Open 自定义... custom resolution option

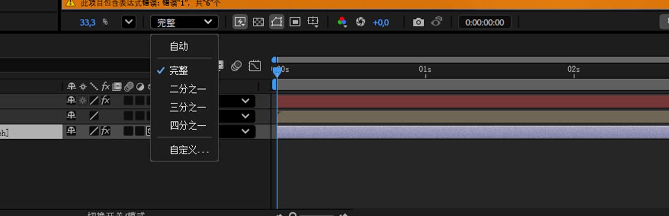(x=185, y=150)
